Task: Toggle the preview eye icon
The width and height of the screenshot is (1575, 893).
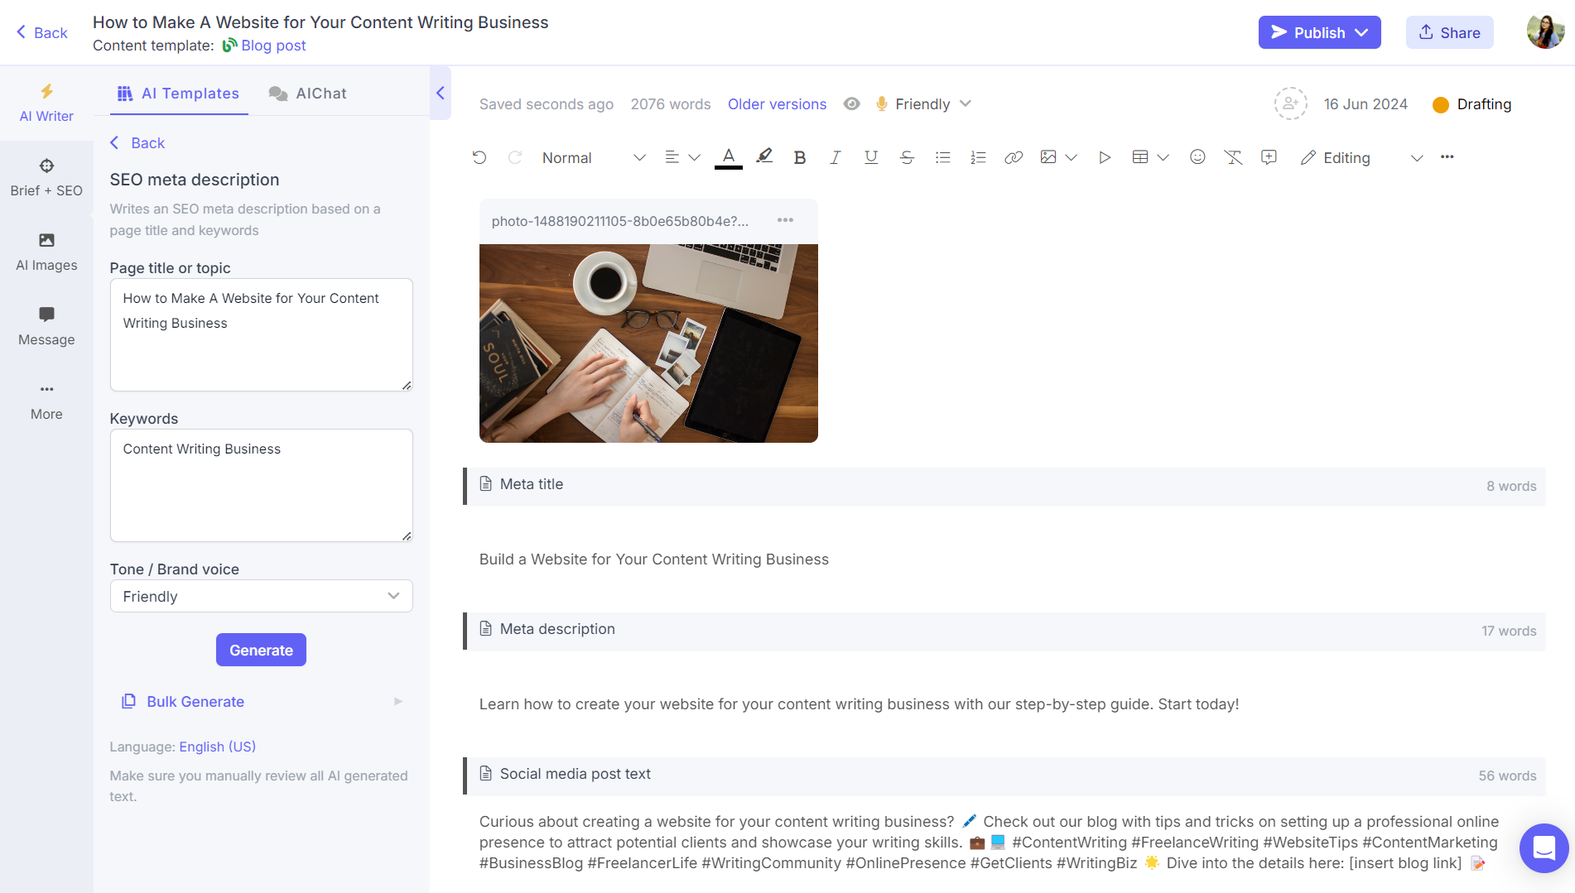Action: [851, 103]
